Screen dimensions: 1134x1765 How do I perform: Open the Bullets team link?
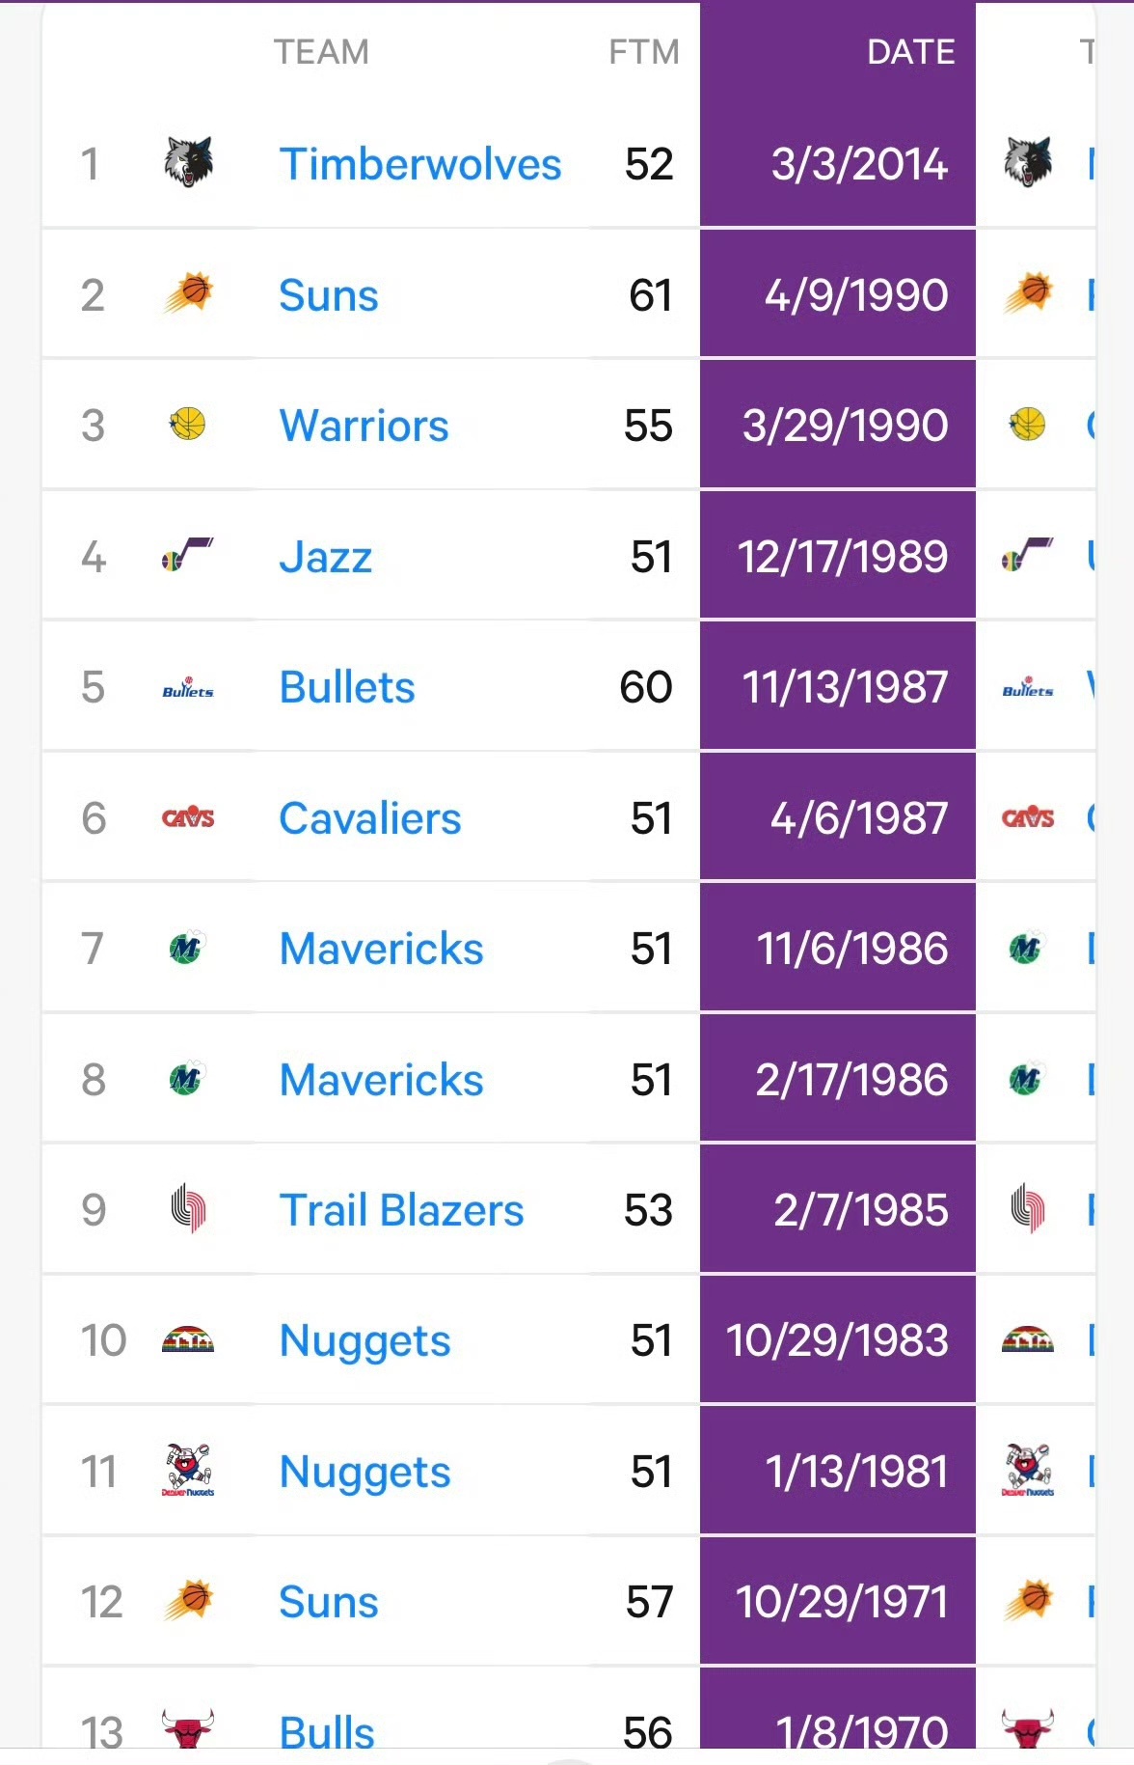point(346,687)
